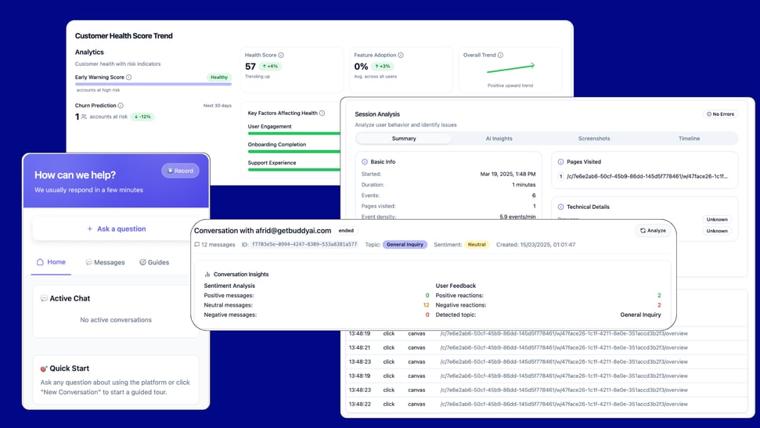The width and height of the screenshot is (760, 428).
Task: Click the churn -12% badge
Action: (x=142, y=117)
